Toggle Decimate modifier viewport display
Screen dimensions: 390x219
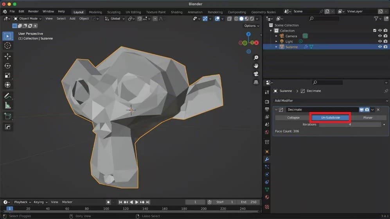(361, 109)
